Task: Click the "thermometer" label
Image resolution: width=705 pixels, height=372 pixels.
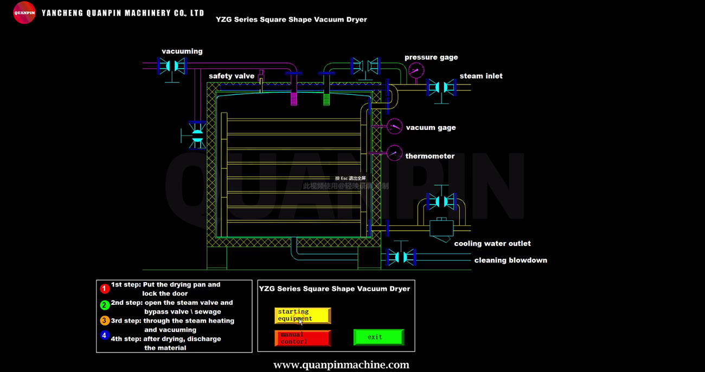Action: point(430,156)
